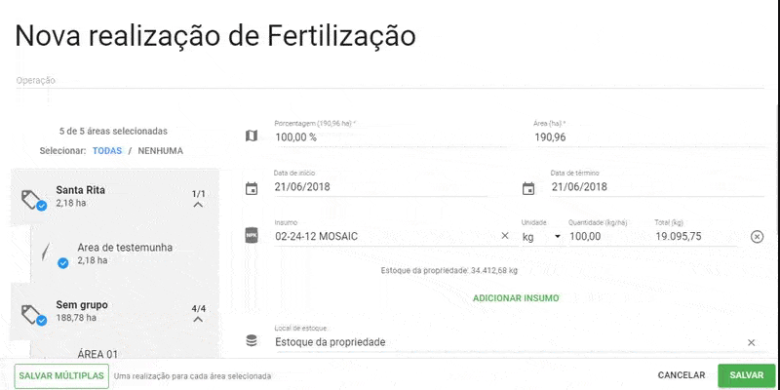Remove insumo row with circled X
780x390 pixels.
757,237
